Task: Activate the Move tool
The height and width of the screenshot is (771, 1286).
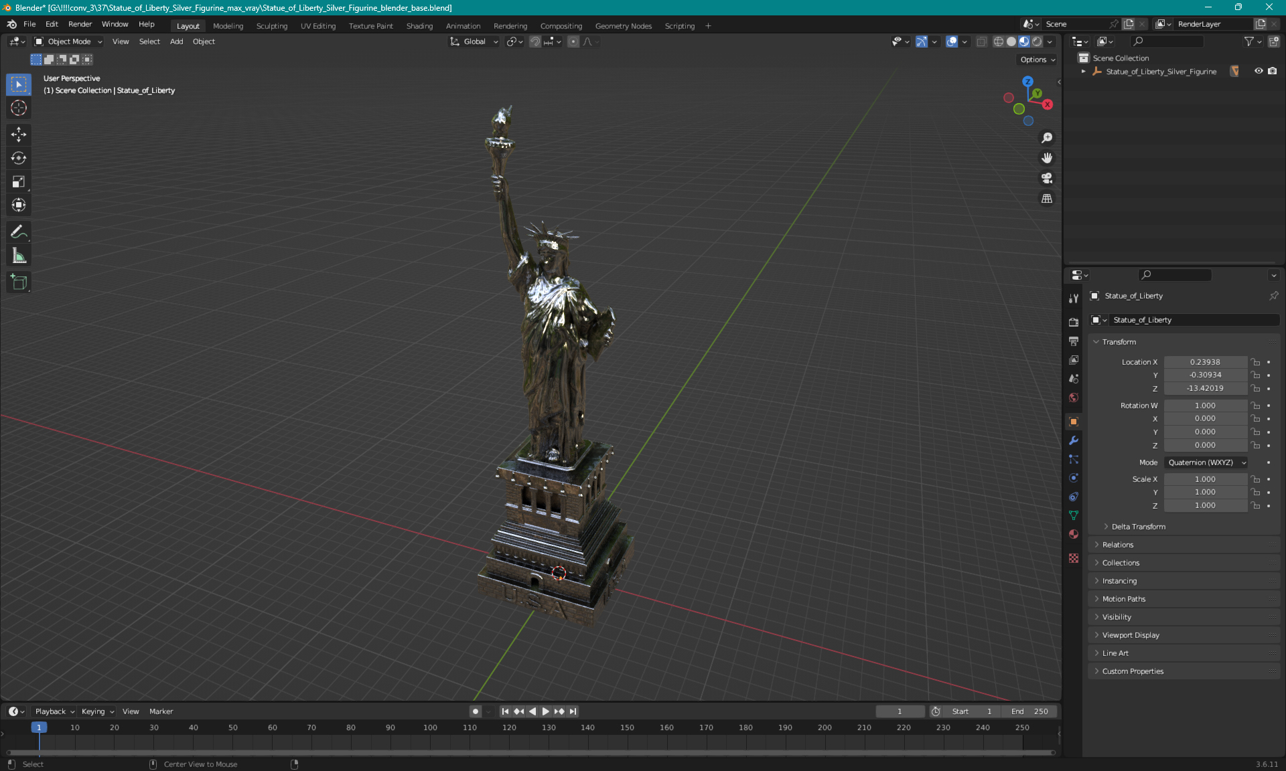Action: click(19, 135)
